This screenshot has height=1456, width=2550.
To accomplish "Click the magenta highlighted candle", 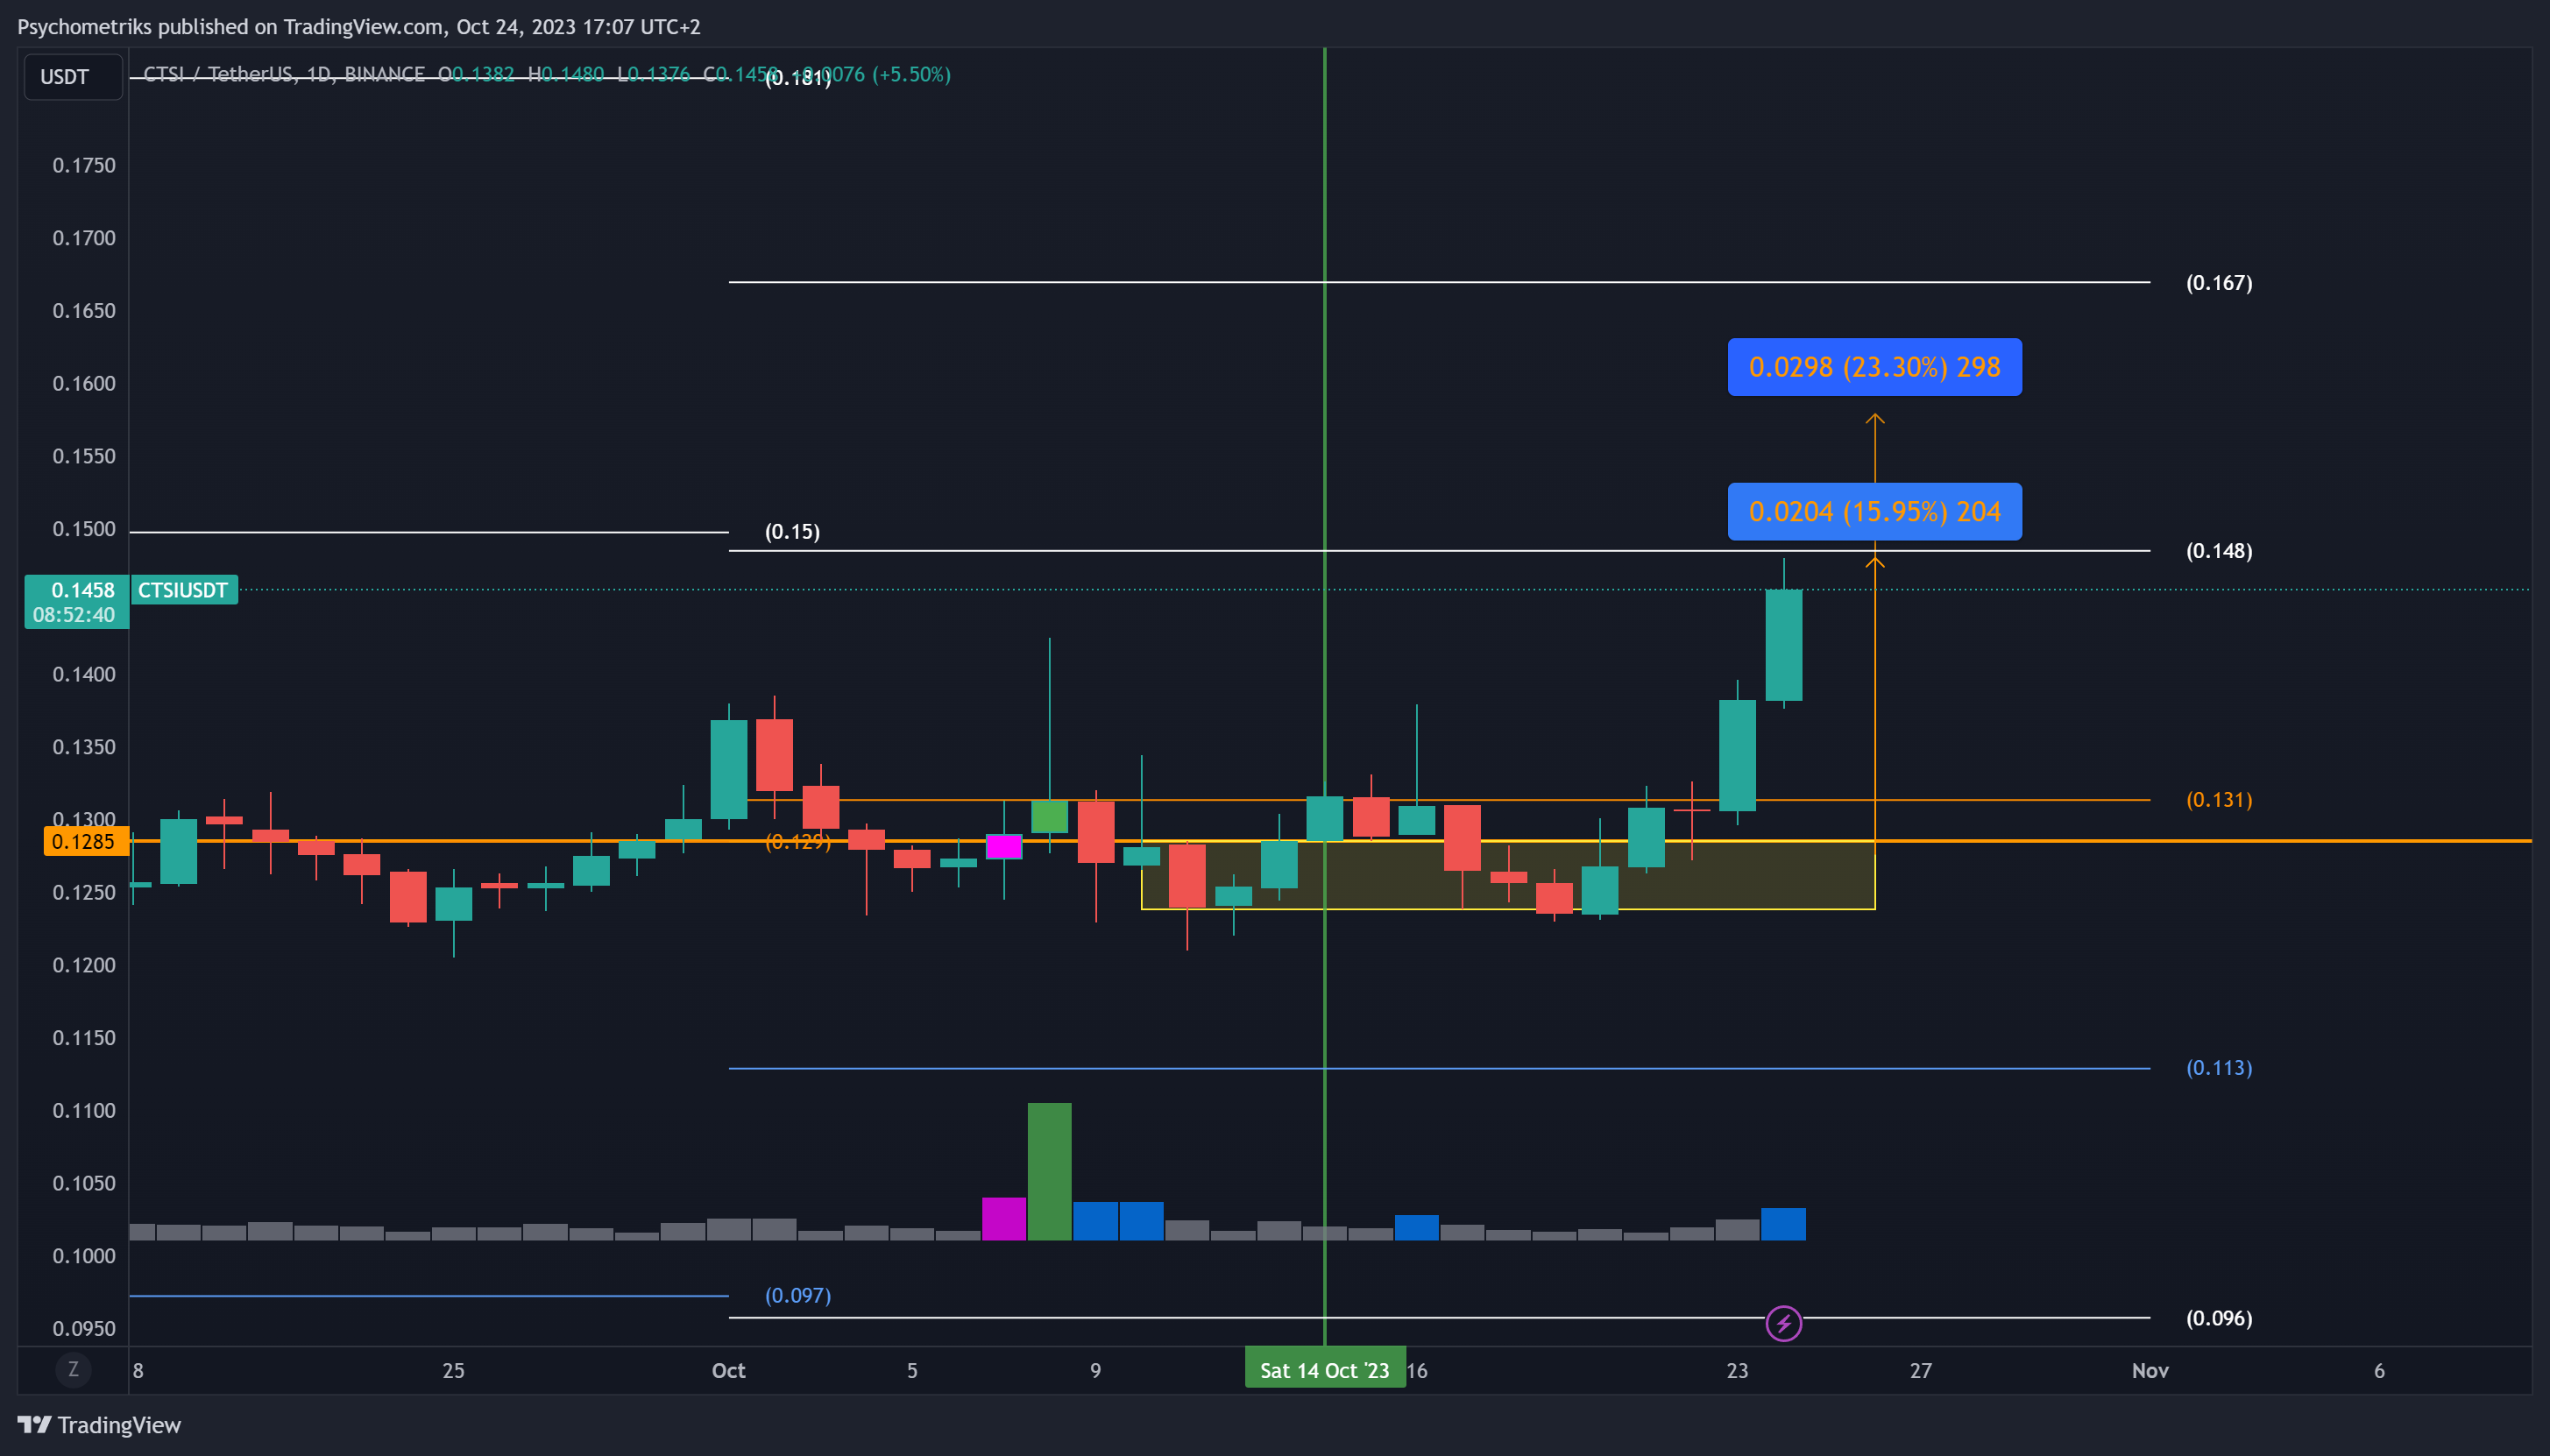I will tap(1004, 846).
